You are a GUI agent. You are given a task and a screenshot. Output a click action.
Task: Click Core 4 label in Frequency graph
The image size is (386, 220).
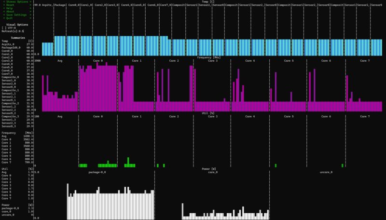(250, 60)
